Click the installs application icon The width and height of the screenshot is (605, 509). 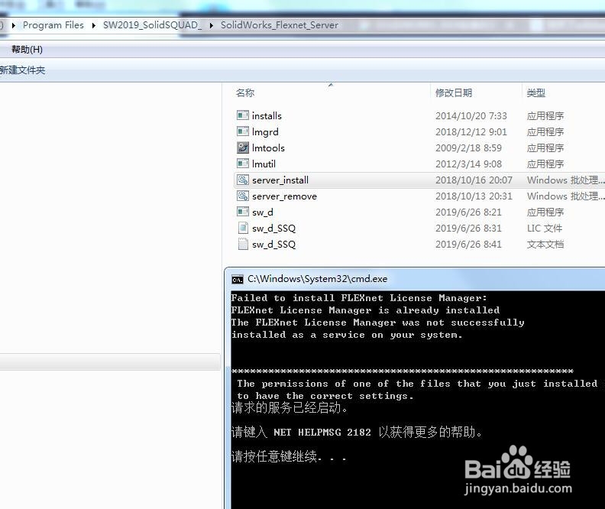click(243, 115)
